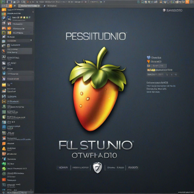Select the highlighted row in the right panel
The image size is (194, 194).
(x=156, y=66)
